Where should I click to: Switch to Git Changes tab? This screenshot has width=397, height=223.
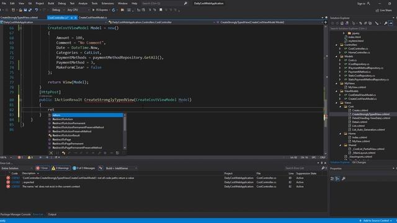(x=359, y=162)
